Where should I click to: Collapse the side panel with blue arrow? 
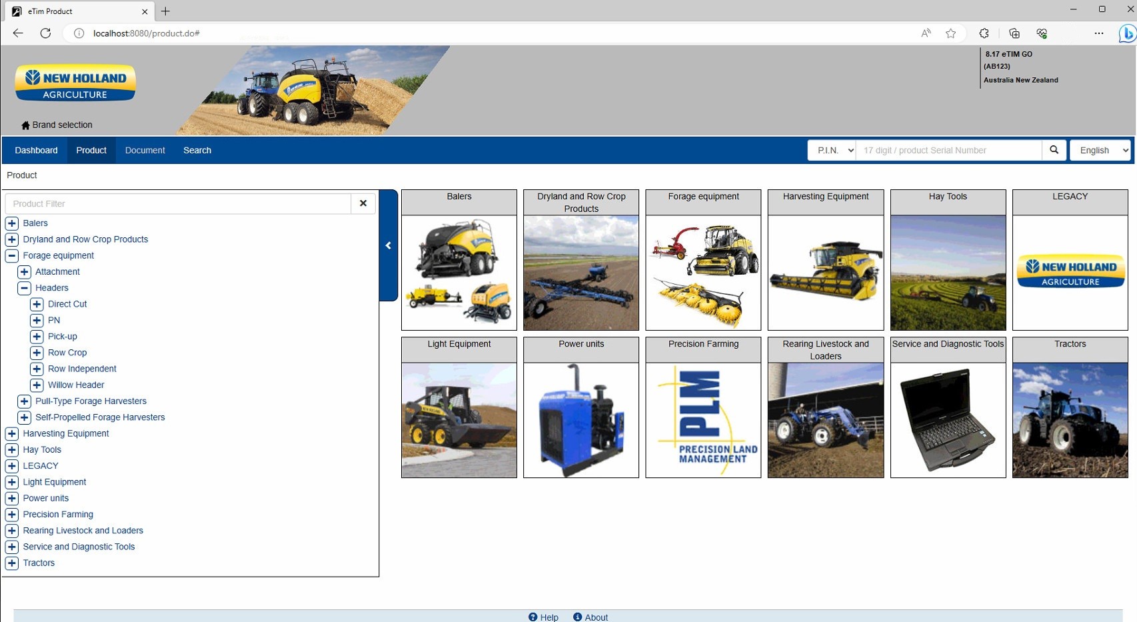click(389, 245)
